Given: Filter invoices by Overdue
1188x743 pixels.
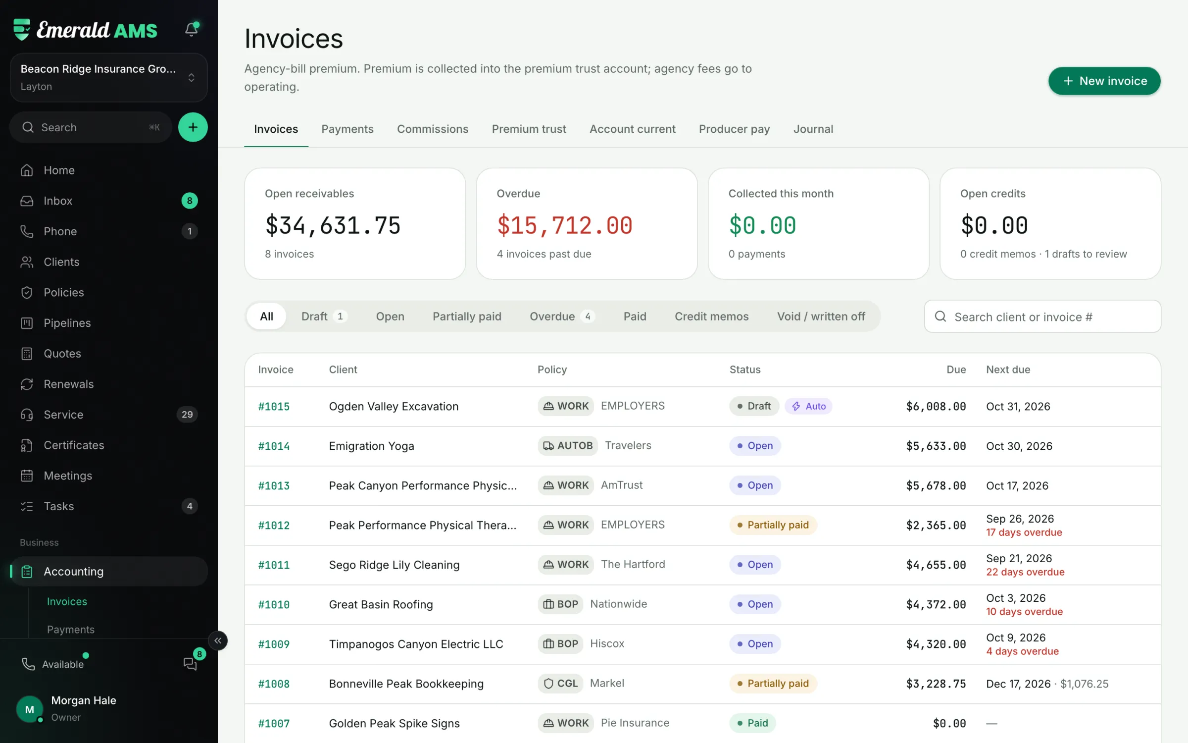Looking at the screenshot, I should (x=562, y=316).
